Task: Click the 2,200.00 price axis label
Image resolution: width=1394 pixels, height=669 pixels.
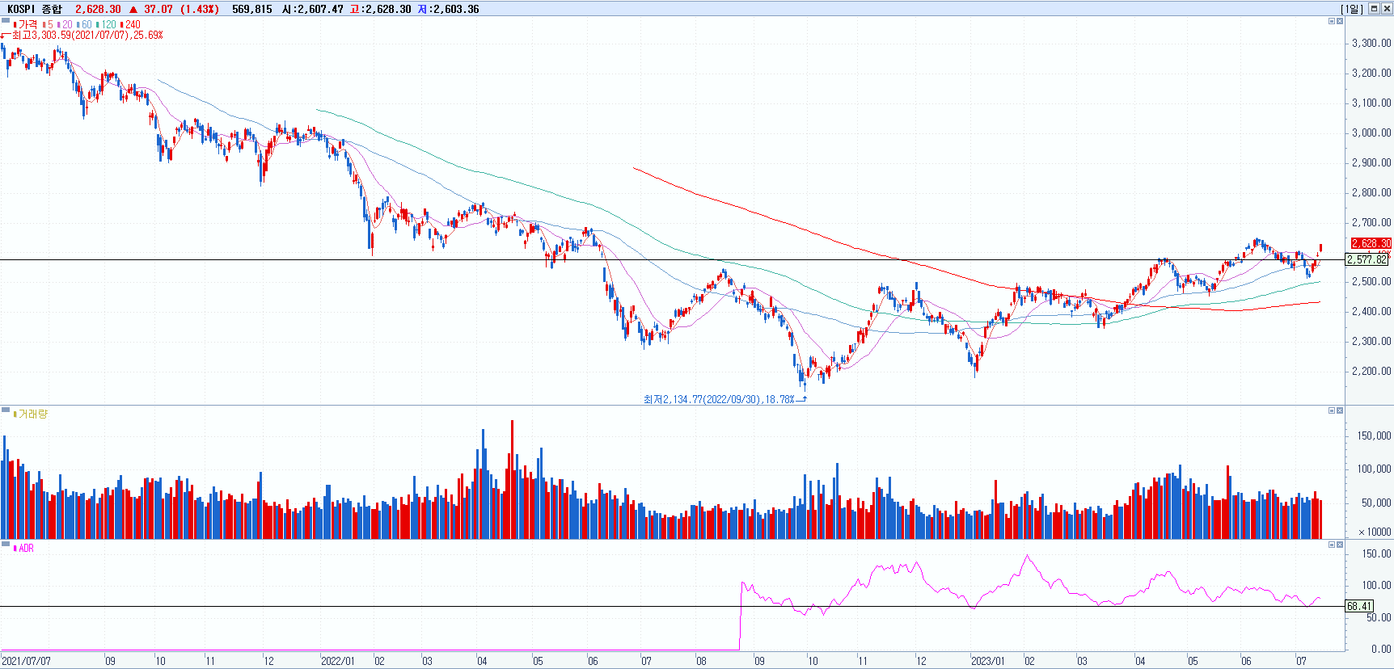Action: pyautogui.click(x=1371, y=371)
